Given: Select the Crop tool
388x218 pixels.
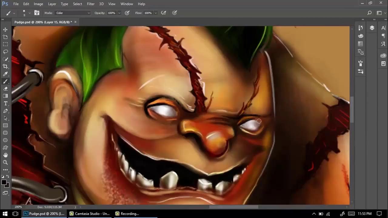Looking at the screenshot, I should 5,66.
